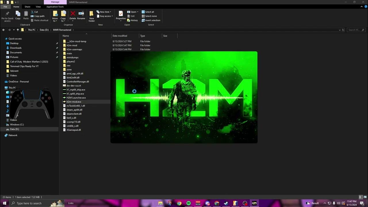The width and height of the screenshot is (368, 207).
Task: Open the recent locations dropdown arrow
Action: (14, 30)
